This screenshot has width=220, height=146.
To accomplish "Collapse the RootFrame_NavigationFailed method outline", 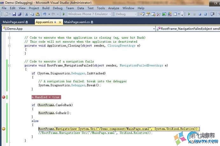I will pyautogui.click(x=9, y=65).
